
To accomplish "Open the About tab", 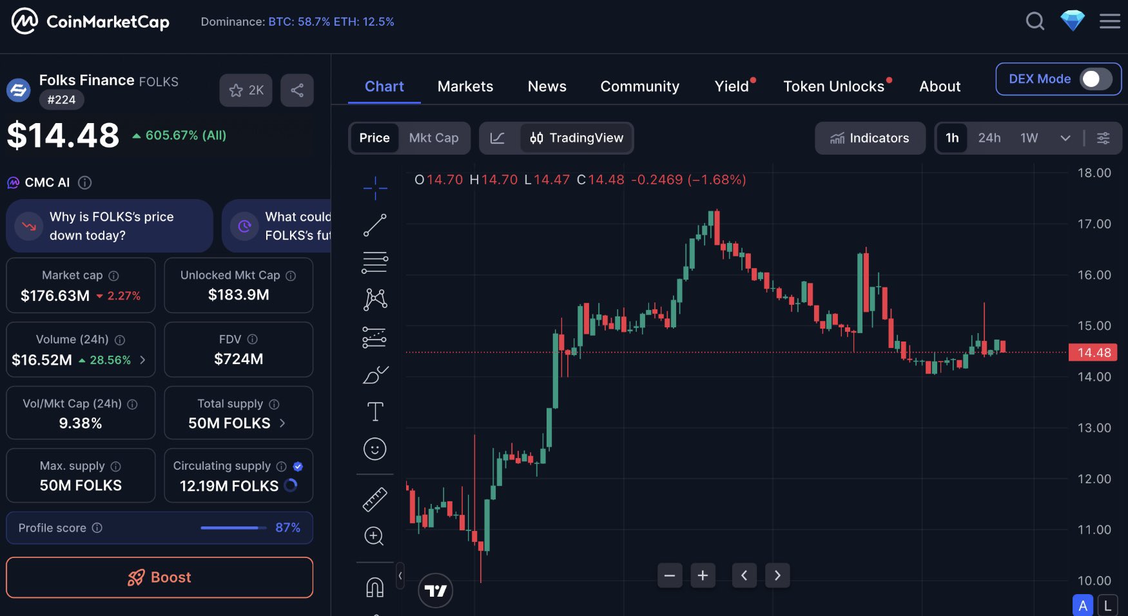I will (x=940, y=86).
